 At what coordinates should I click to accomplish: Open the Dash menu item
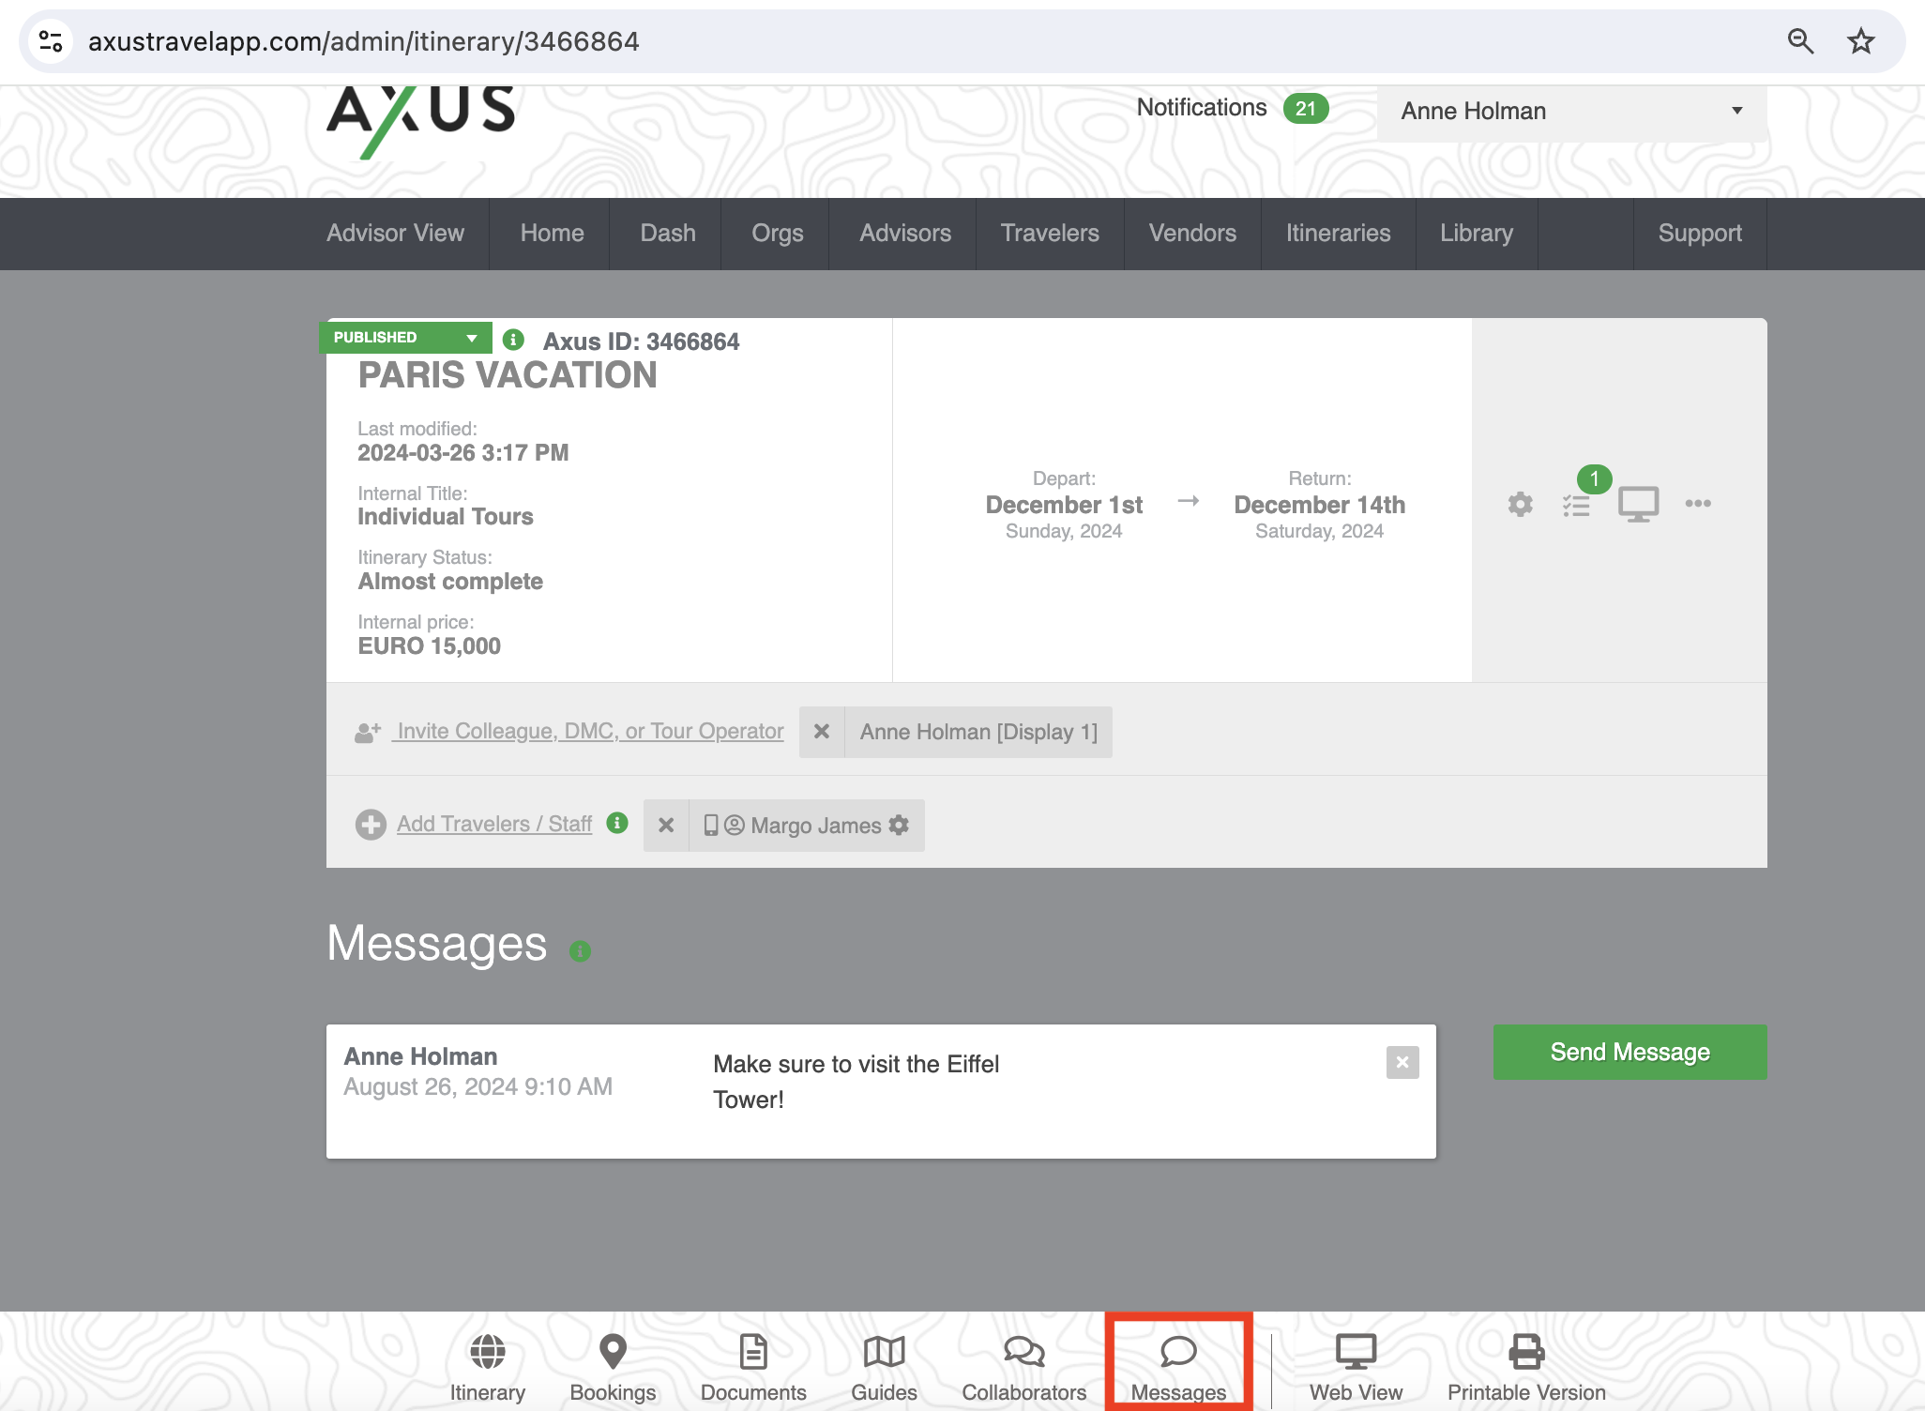pos(668,234)
